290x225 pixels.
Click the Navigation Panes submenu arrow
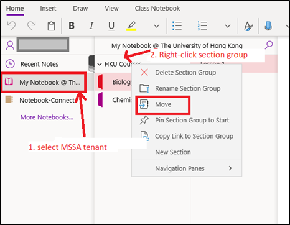coord(230,168)
